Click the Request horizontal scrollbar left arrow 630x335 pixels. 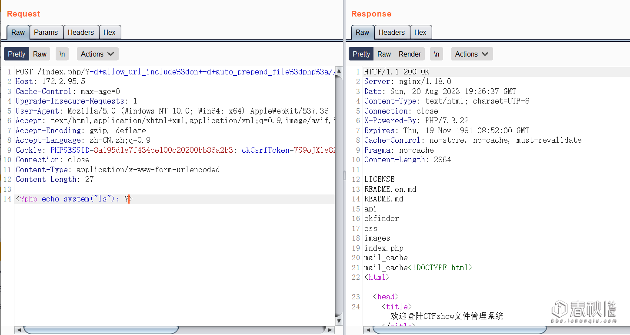(19, 330)
